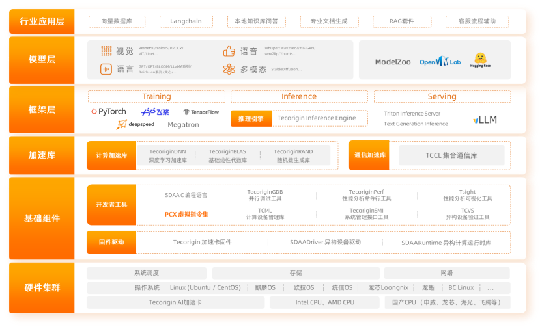542x329 pixels.
Task: Click the orange 开发者工具 block
Action: click(x=111, y=205)
